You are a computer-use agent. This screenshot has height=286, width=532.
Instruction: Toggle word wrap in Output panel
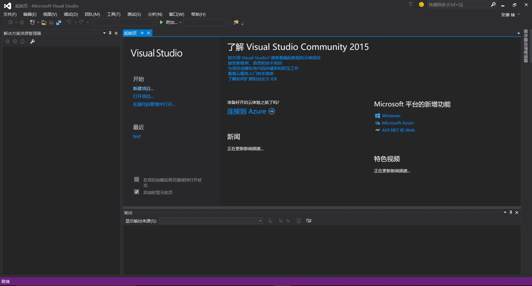(x=309, y=221)
